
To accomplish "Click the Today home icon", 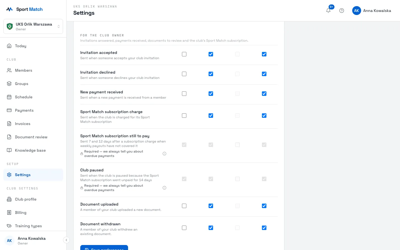I will click(x=9, y=46).
